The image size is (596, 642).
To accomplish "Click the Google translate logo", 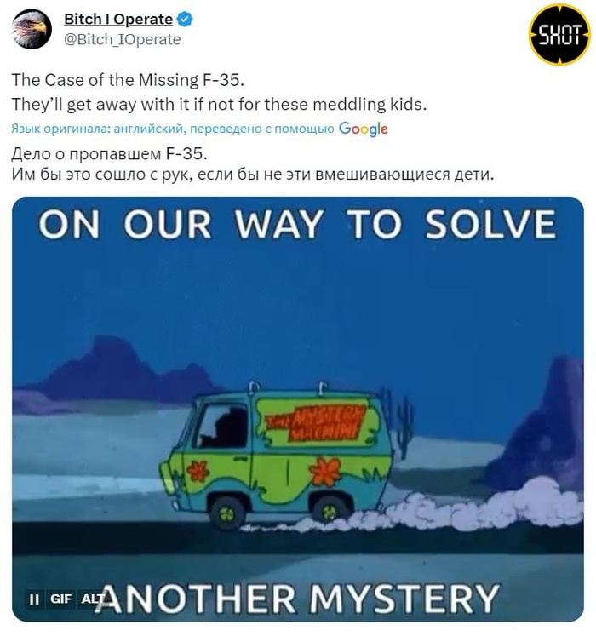I will point(363,129).
